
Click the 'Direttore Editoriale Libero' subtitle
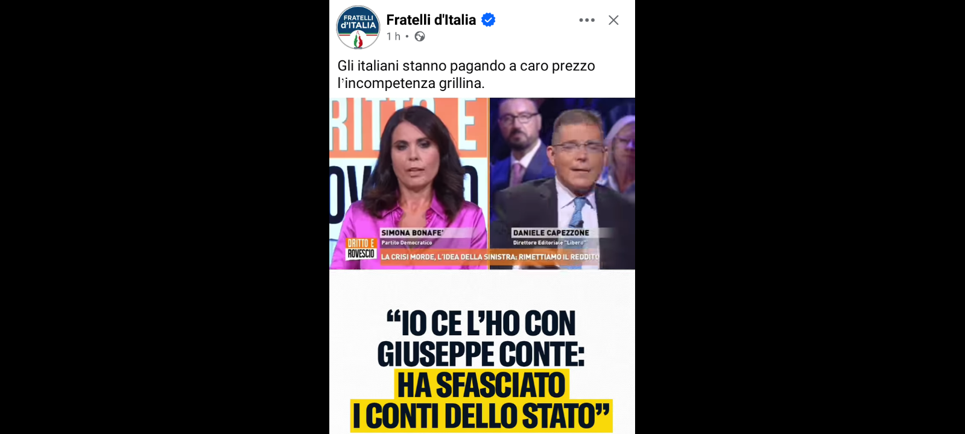pos(549,243)
